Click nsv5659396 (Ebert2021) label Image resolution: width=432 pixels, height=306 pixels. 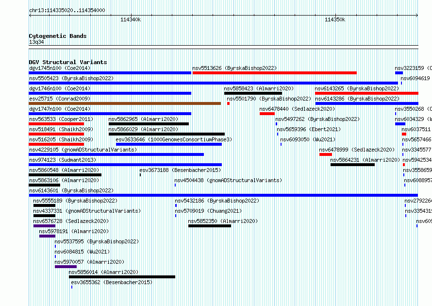pos(309,129)
